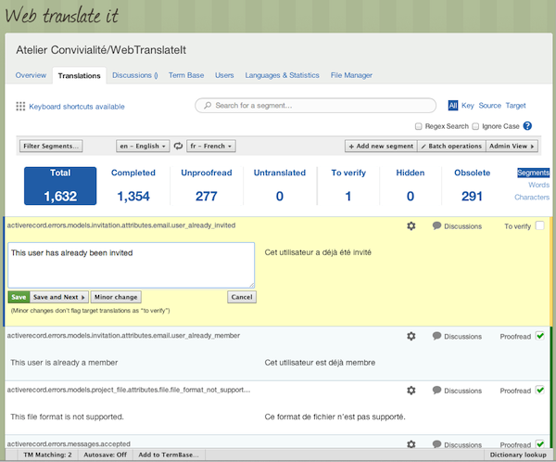
Task: Click TM Matching: 2 in bottom bar
Action: click(x=47, y=455)
